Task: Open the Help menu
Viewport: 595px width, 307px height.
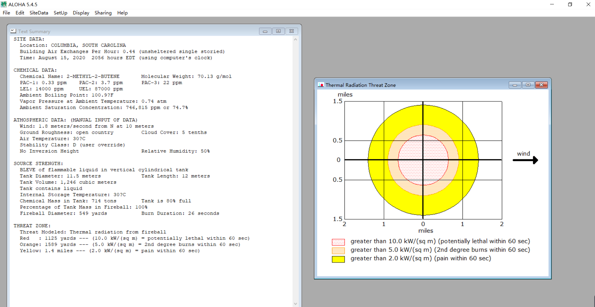Action: tap(122, 13)
